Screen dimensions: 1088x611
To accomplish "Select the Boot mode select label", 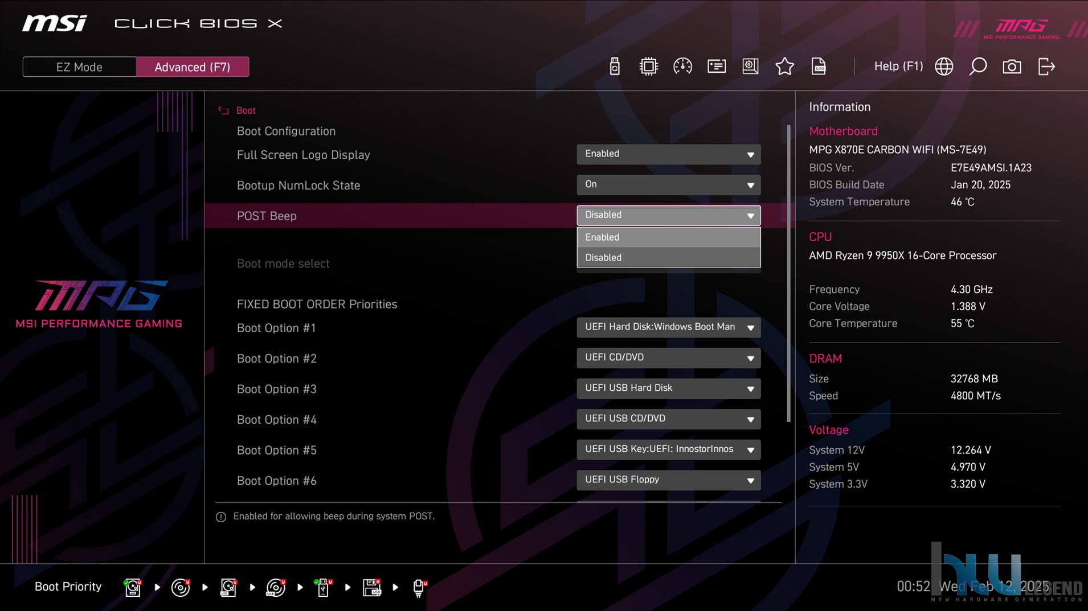I will 283,263.
